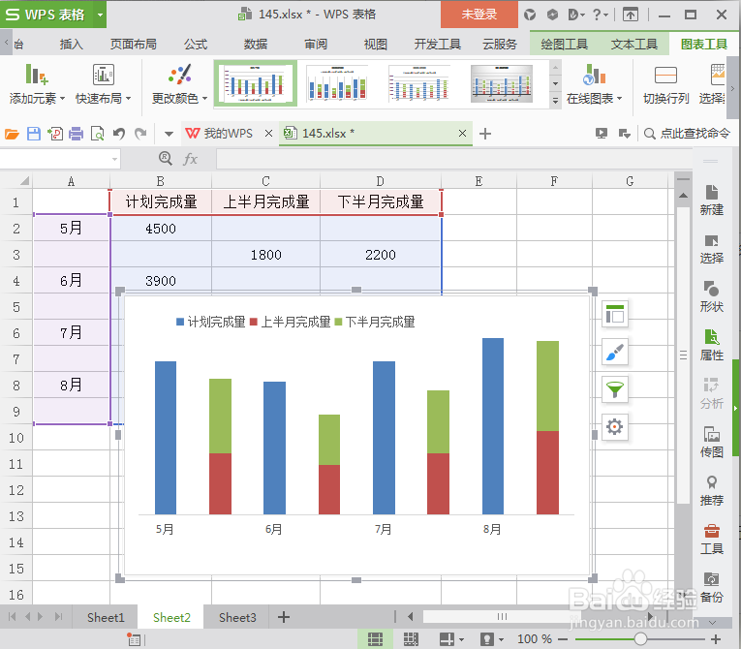Expand the chart styles gallery more arrow
Image resolution: width=741 pixels, height=649 pixels.
[x=556, y=100]
